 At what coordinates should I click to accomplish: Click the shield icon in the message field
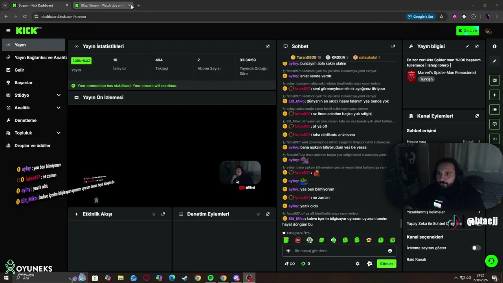(288, 251)
